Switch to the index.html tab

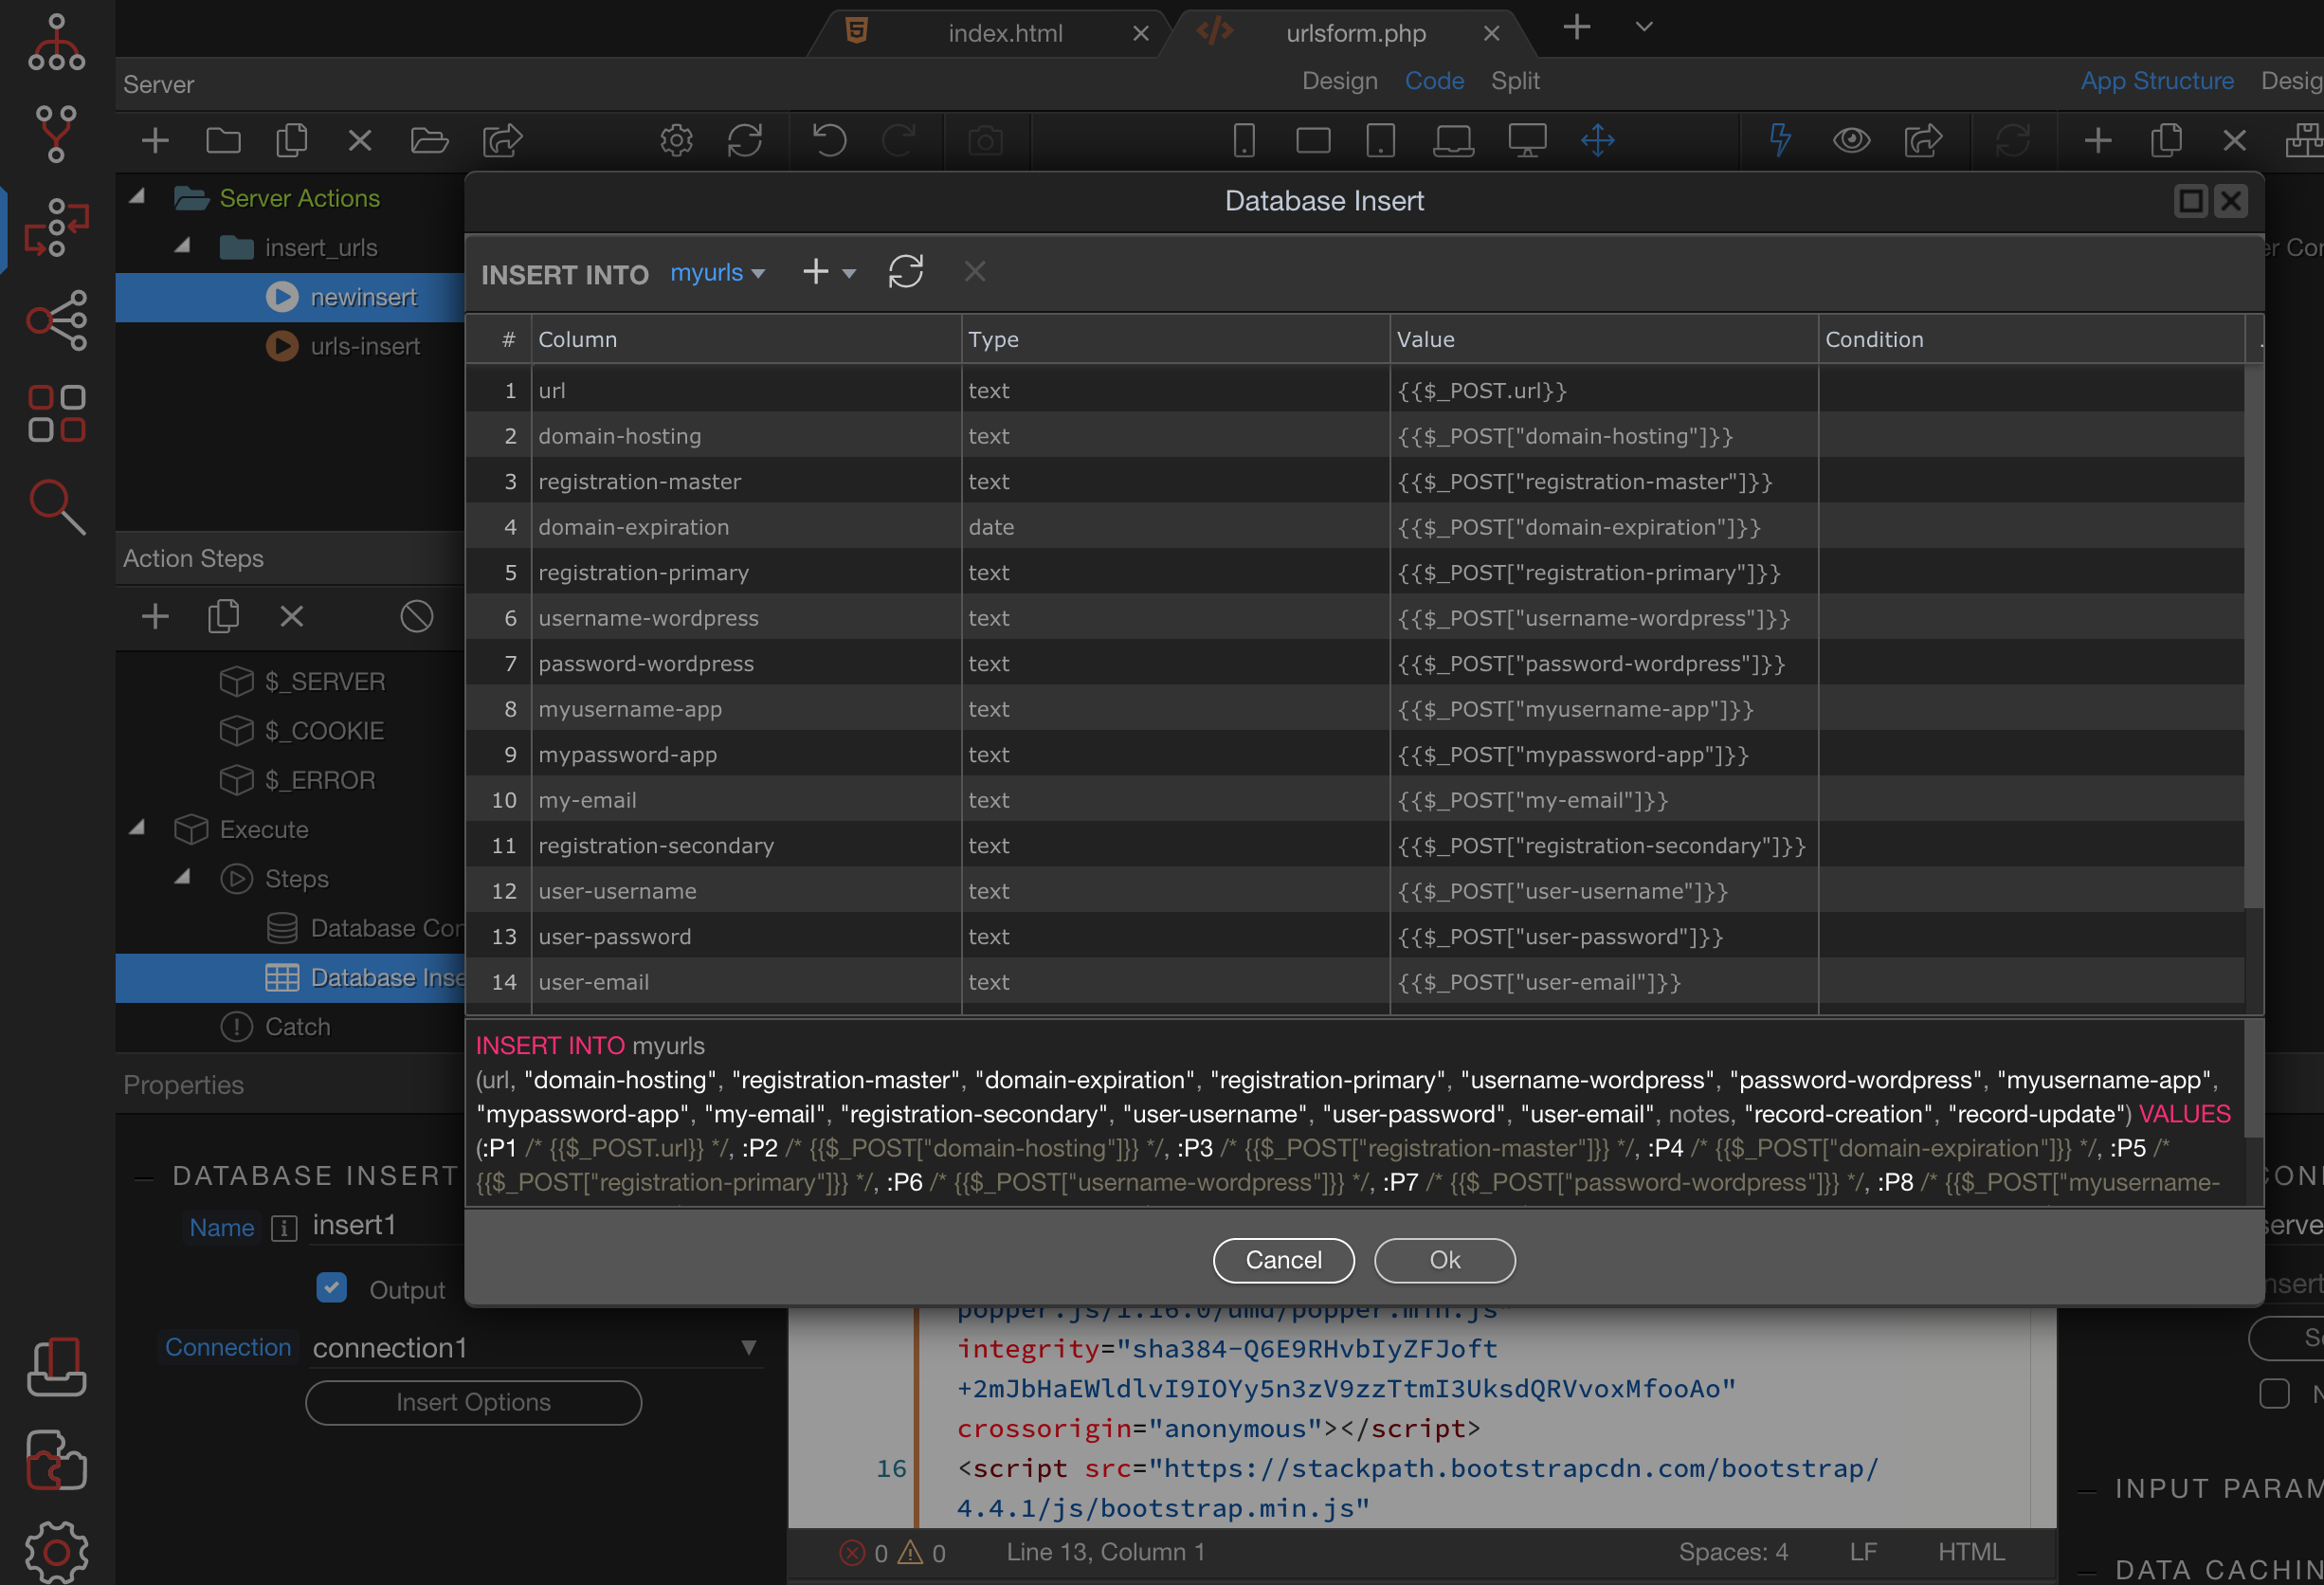click(1004, 33)
